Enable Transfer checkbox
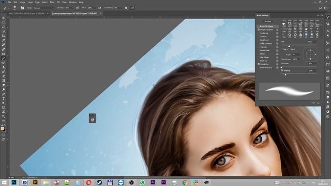Image resolution: width=331 pixels, height=186 pixels. 259,47
